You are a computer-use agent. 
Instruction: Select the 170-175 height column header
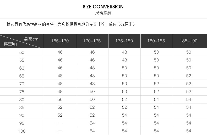coord(92,41)
